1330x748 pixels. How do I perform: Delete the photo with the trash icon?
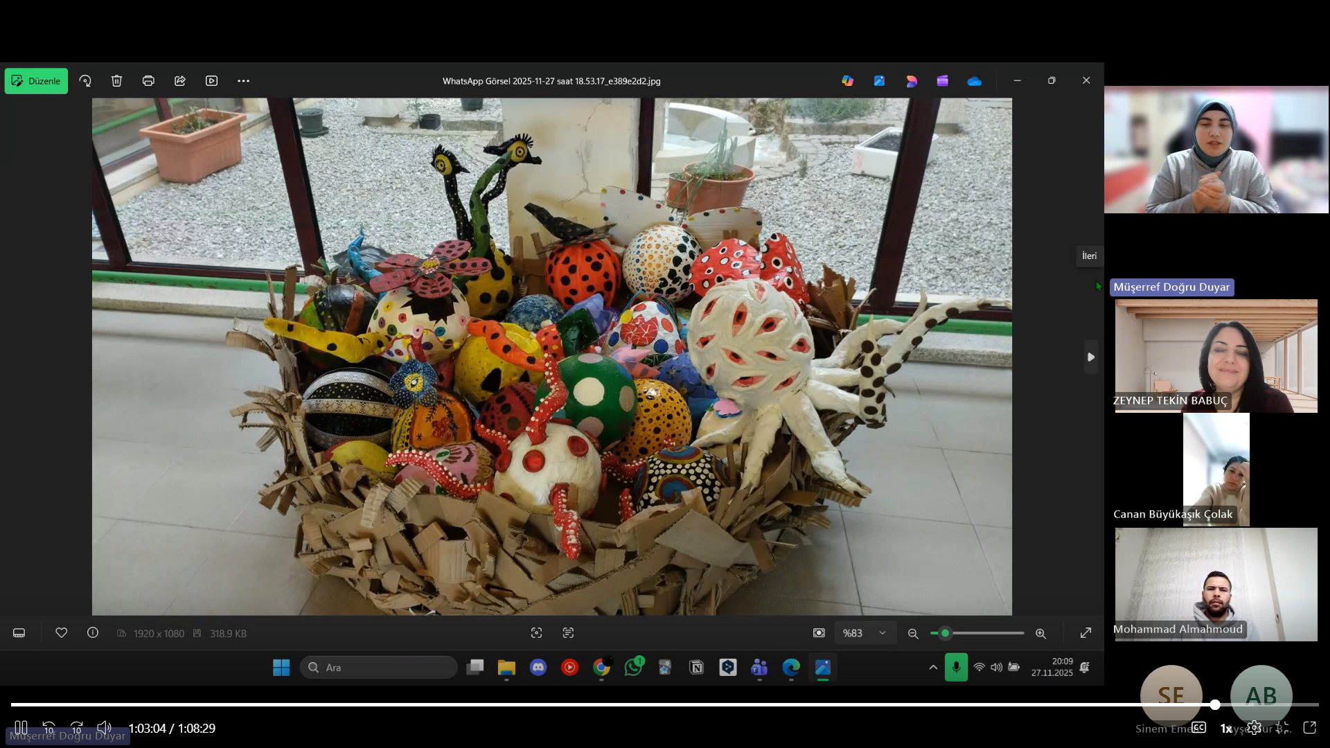coord(116,81)
